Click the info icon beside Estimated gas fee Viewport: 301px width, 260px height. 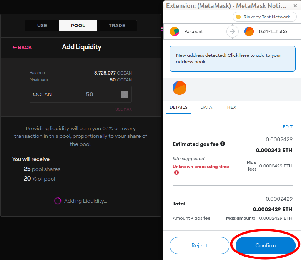[x=223, y=144]
